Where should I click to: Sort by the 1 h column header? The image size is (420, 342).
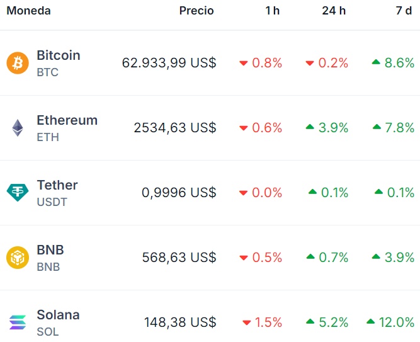click(x=272, y=11)
